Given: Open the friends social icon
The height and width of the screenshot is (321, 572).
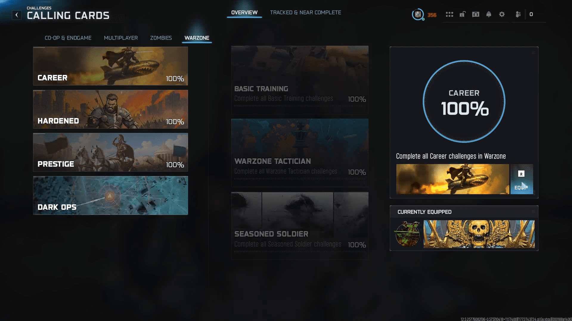Looking at the screenshot, I should 518,14.
